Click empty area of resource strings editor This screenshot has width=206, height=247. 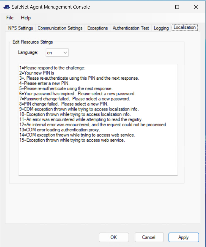pyautogui.click(x=98, y=158)
